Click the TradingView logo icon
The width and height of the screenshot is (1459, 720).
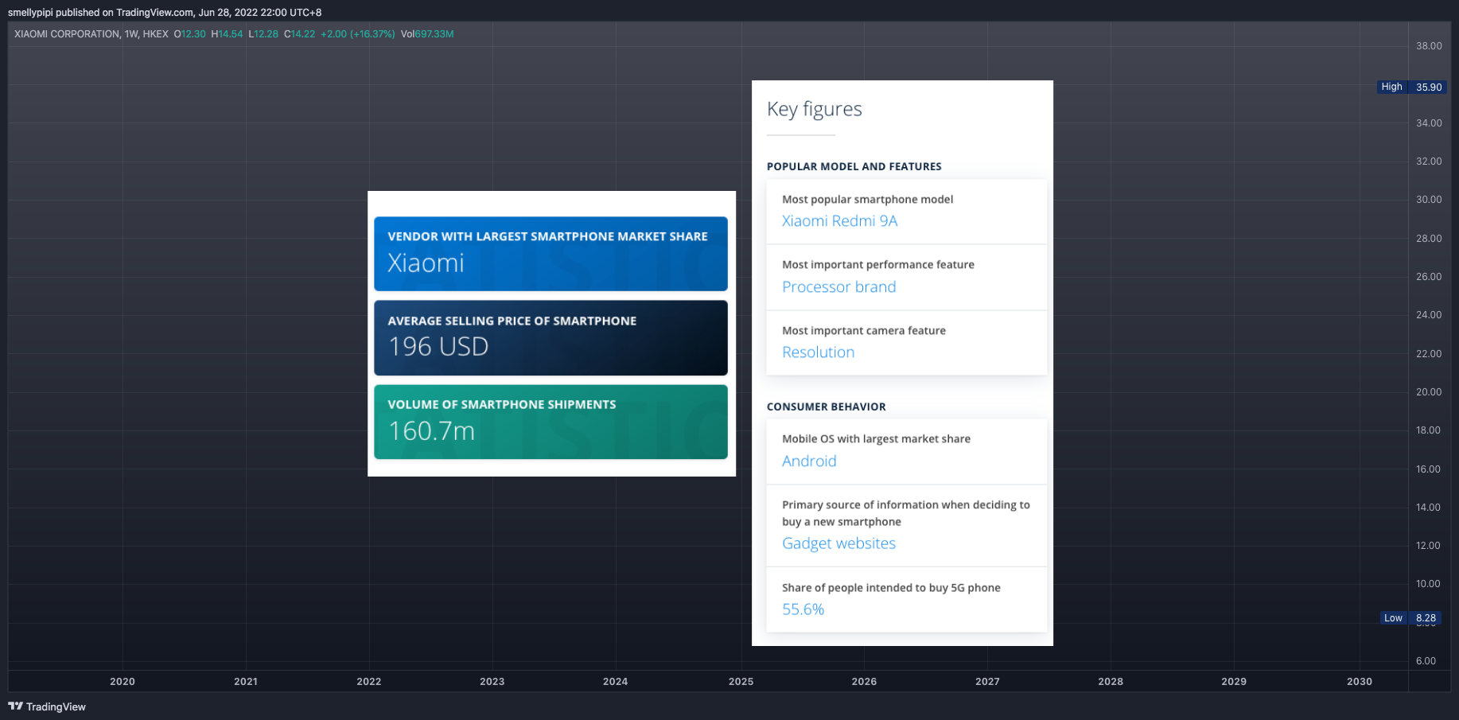pos(15,706)
